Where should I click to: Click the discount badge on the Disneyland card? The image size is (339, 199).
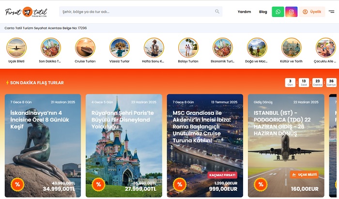99,184
